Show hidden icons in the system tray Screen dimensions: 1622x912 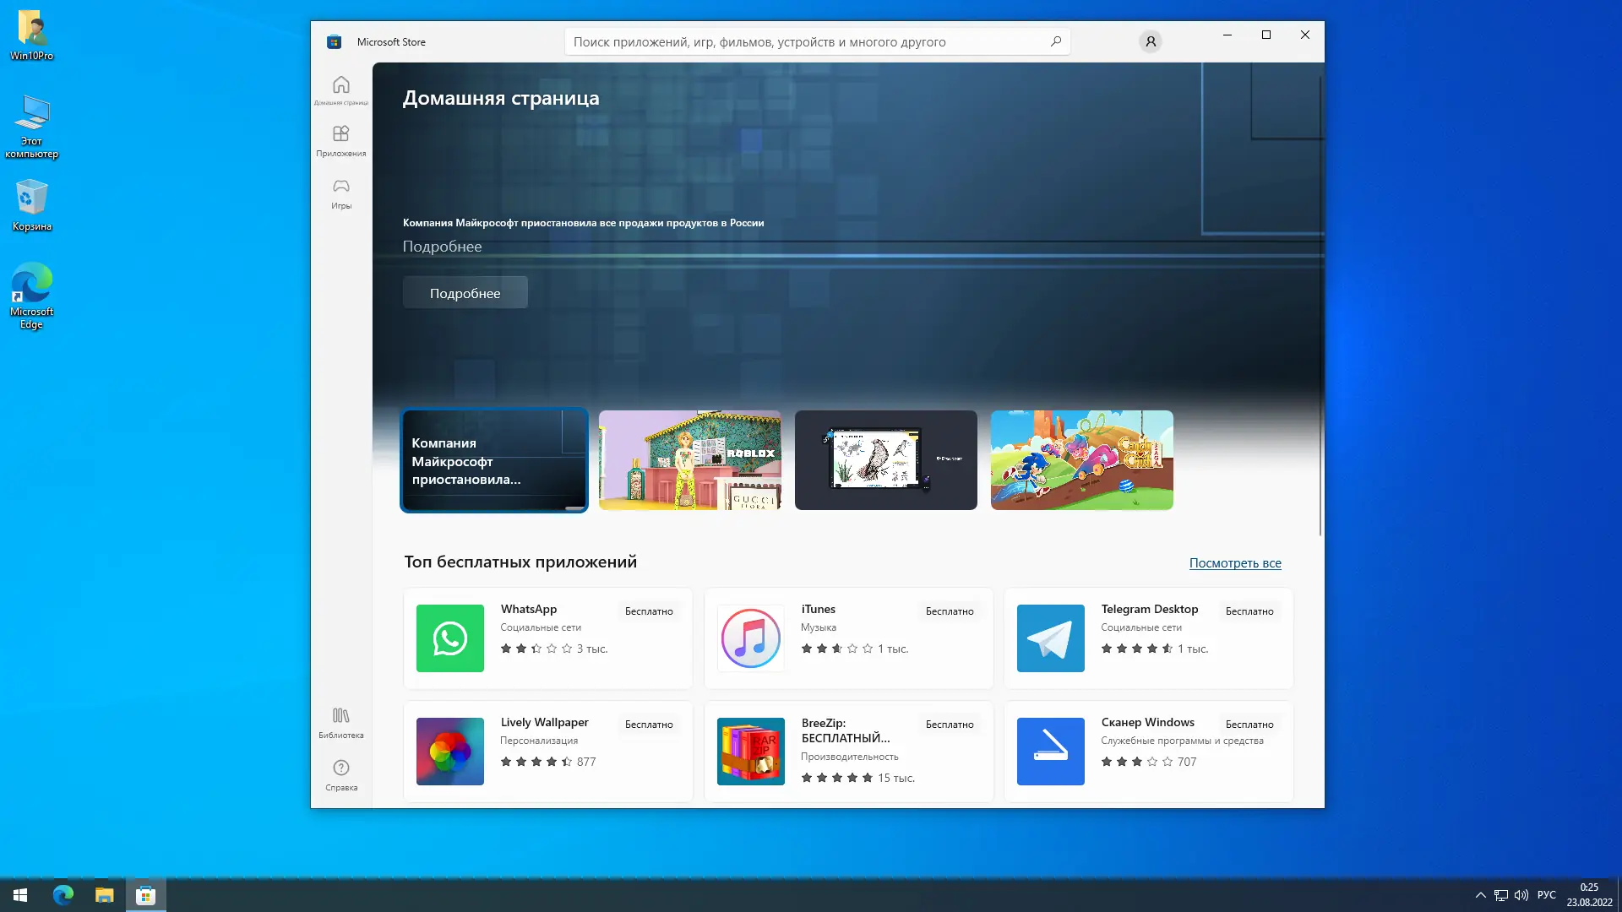1480,895
